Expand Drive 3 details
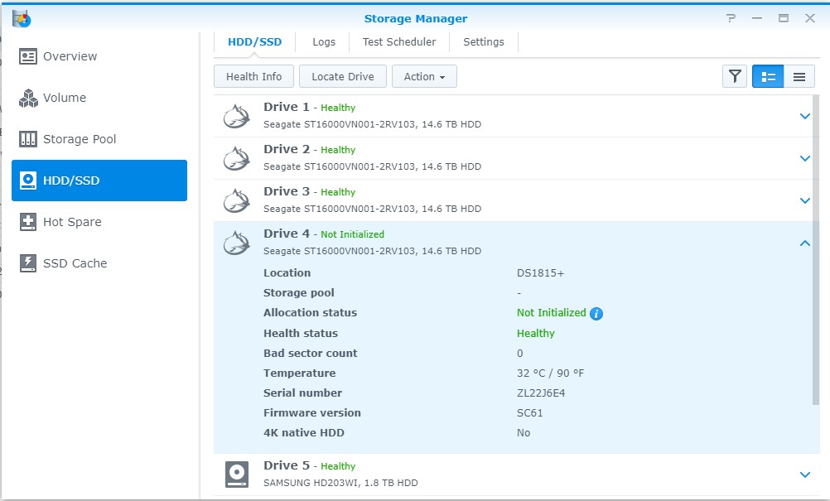Screen dimensions: 830x501 [x=804, y=200]
